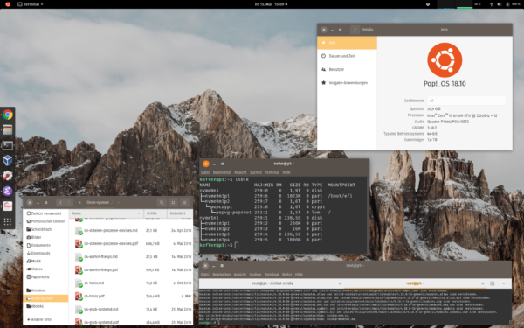
Task: Click Andere Orte in the file sidebar
Action: 45,319
